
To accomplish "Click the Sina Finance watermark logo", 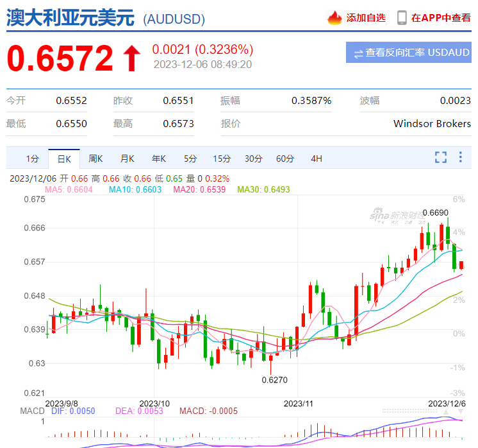I will (397, 215).
